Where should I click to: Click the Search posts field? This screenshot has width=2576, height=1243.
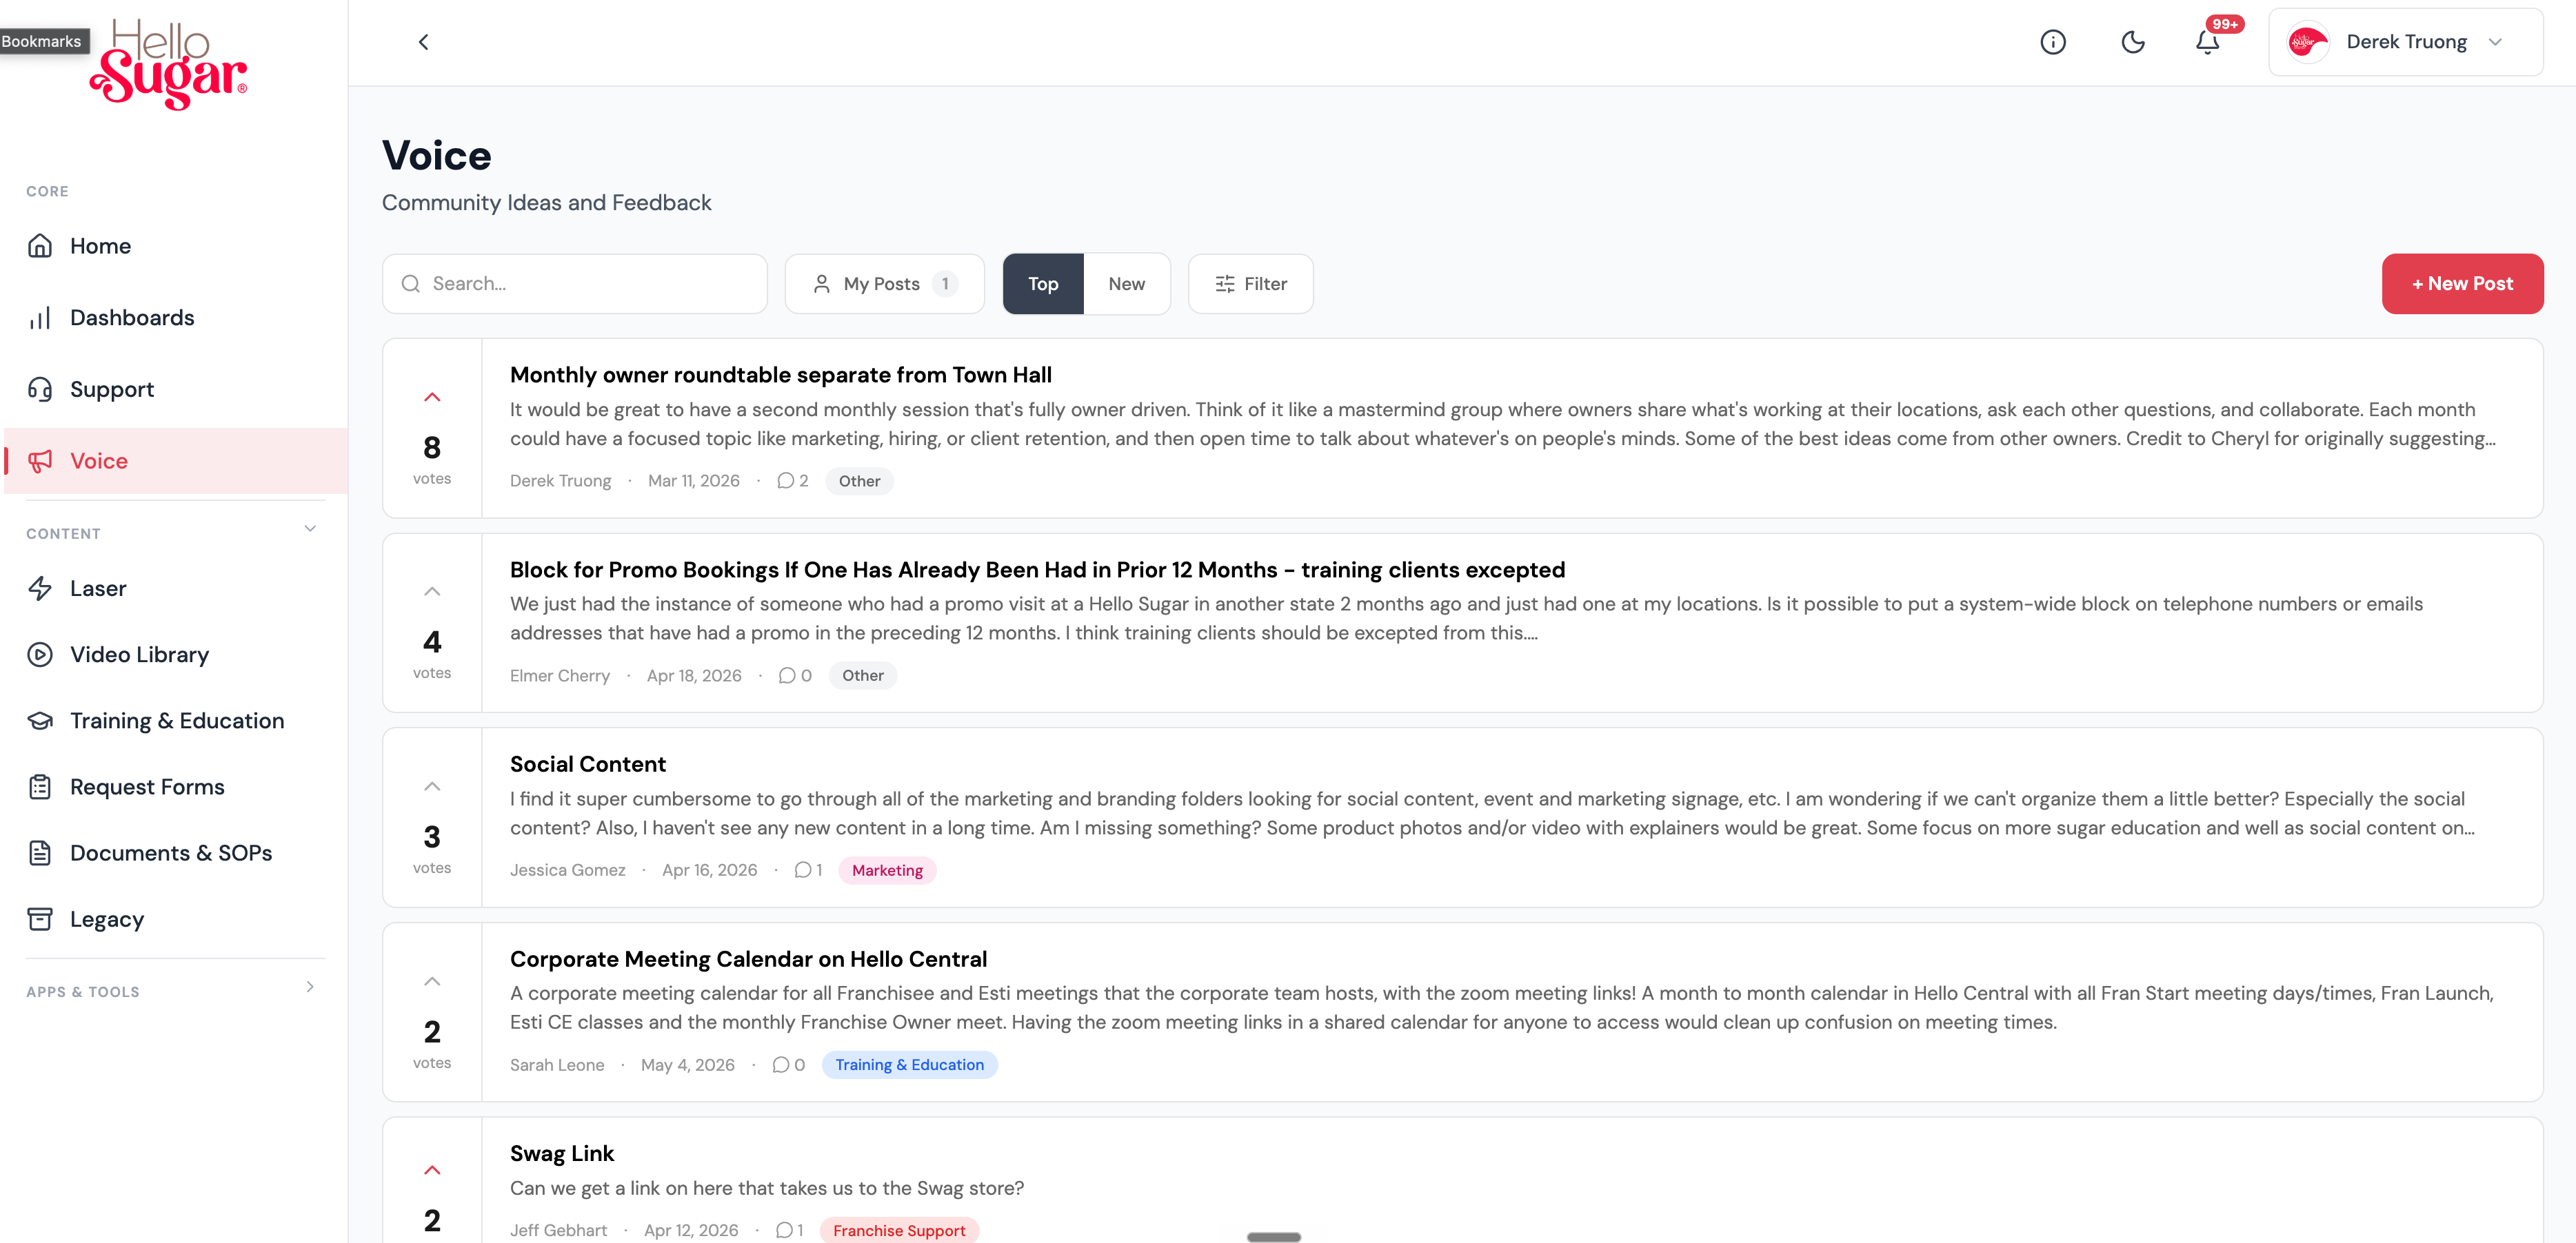click(x=575, y=284)
